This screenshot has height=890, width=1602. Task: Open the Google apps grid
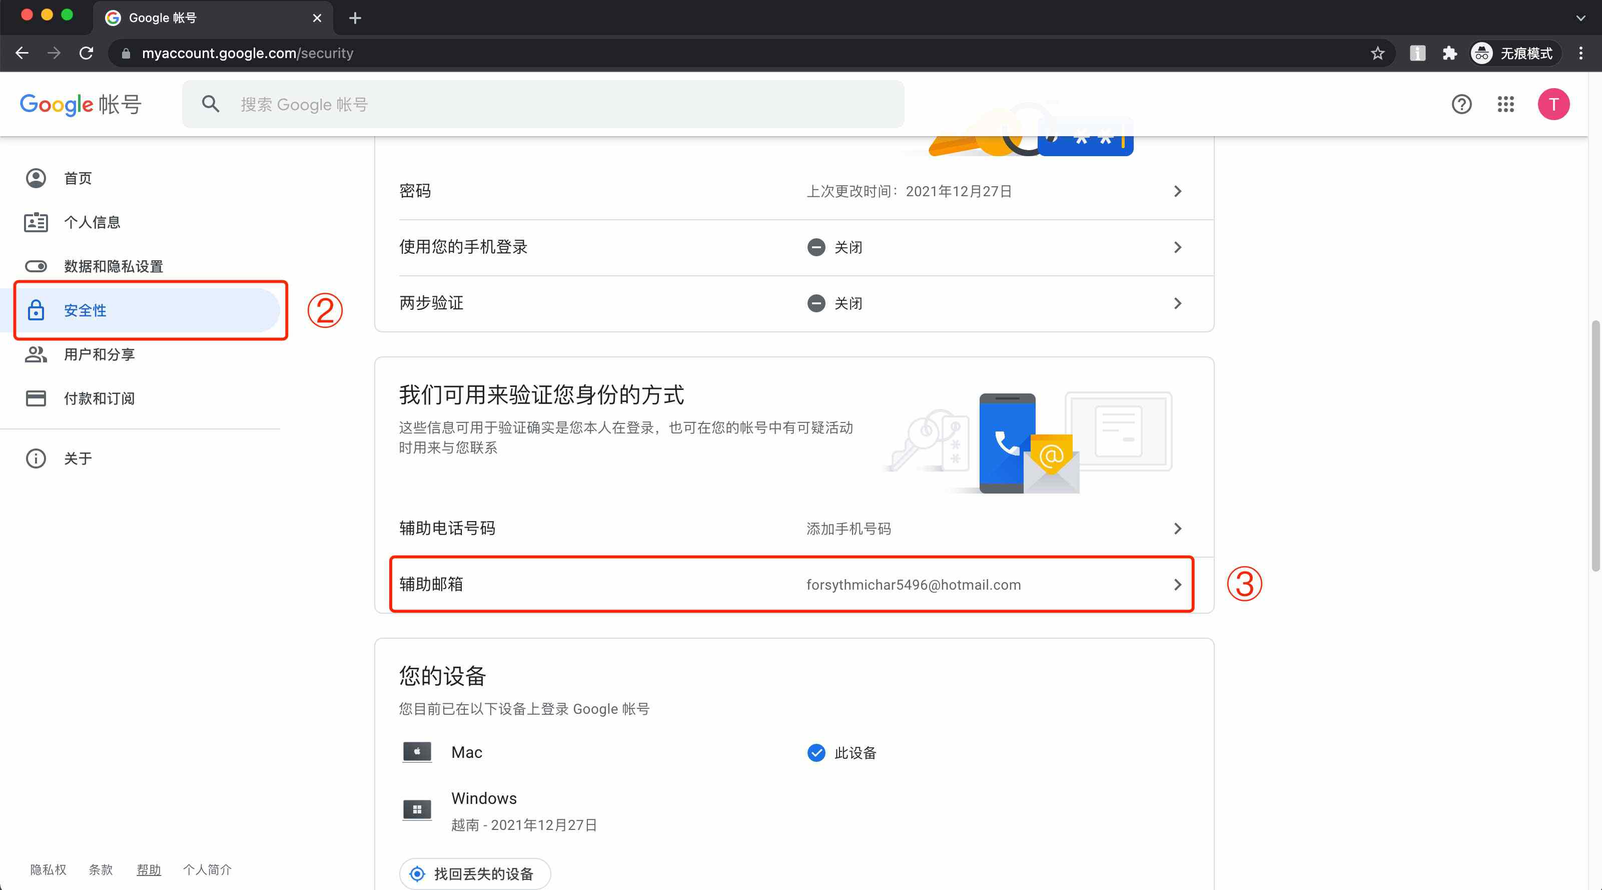(1506, 104)
